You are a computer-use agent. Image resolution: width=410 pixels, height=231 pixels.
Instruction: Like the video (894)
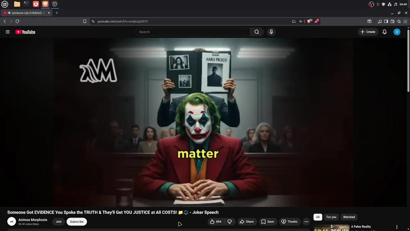click(x=216, y=222)
